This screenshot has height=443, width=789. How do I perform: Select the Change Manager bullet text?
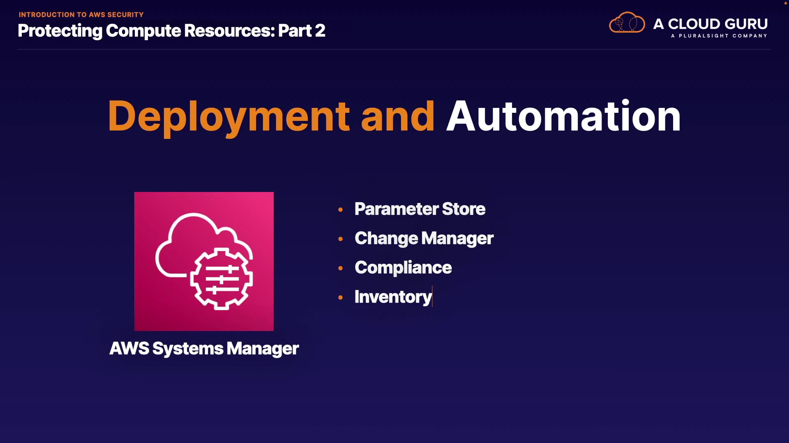[424, 238]
